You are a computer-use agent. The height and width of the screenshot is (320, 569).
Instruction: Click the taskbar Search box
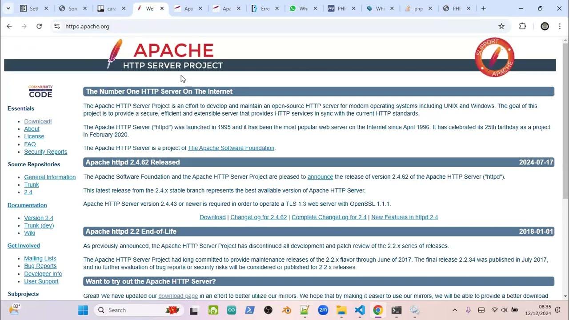pyautogui.click(x=138, y=310)
